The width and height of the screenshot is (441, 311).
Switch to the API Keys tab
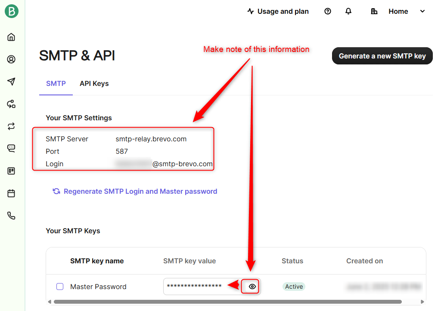tap(94, 84)
